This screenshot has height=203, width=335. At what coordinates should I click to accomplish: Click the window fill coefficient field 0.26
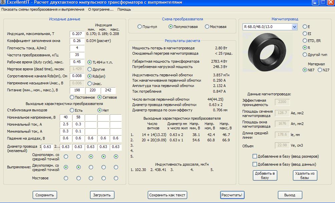coord(77,41)
